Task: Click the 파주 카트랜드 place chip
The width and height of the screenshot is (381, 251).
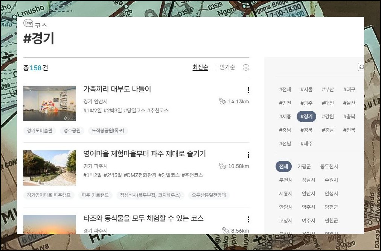Action: click(x=95, y=195)
